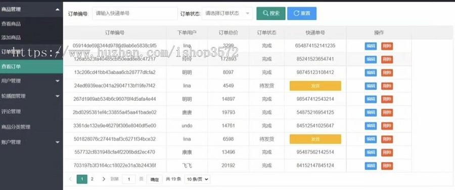Collapse the 商品管理 menu arrow

pos(58,10)
